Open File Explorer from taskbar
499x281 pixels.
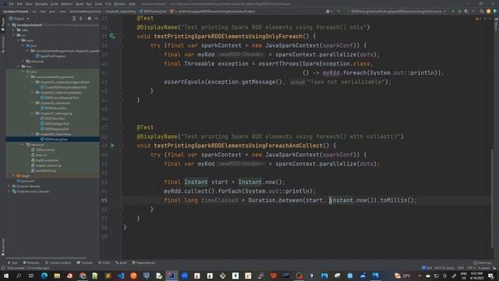coord(57,276)
